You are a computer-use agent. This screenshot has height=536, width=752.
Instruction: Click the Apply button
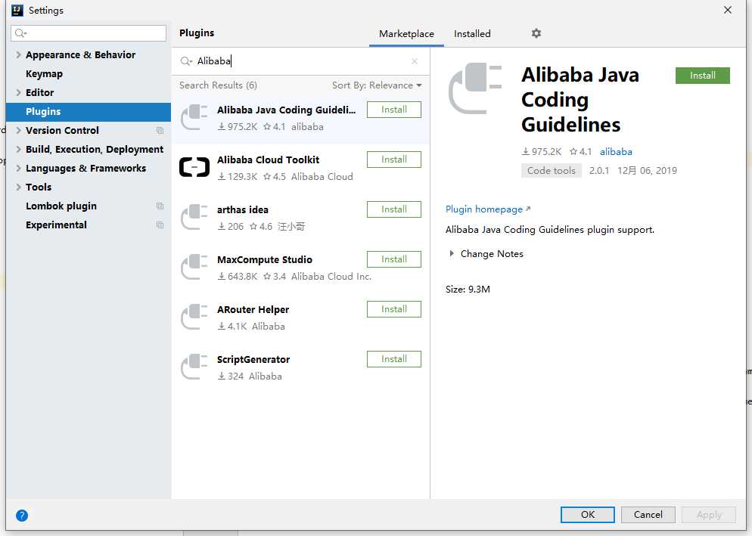[709, 515]
